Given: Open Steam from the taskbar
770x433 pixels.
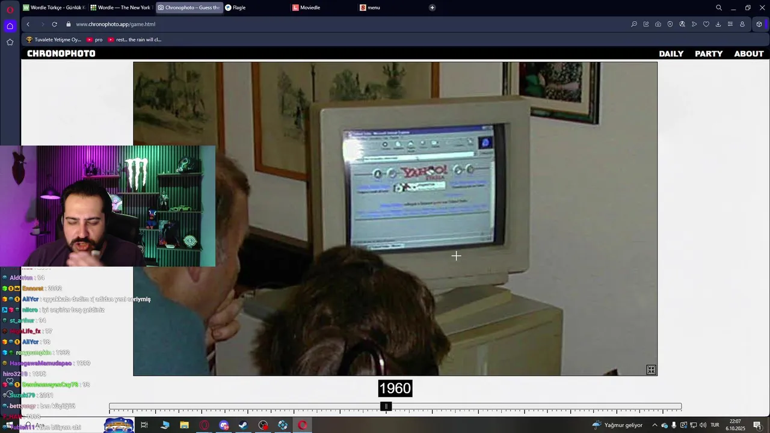Looking at the screenshot, I should point(243,425).
